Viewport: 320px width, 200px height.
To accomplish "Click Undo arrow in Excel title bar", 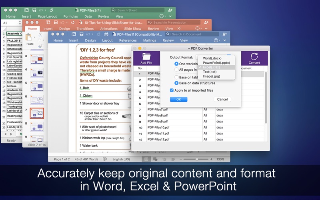I will coord(41,10).
